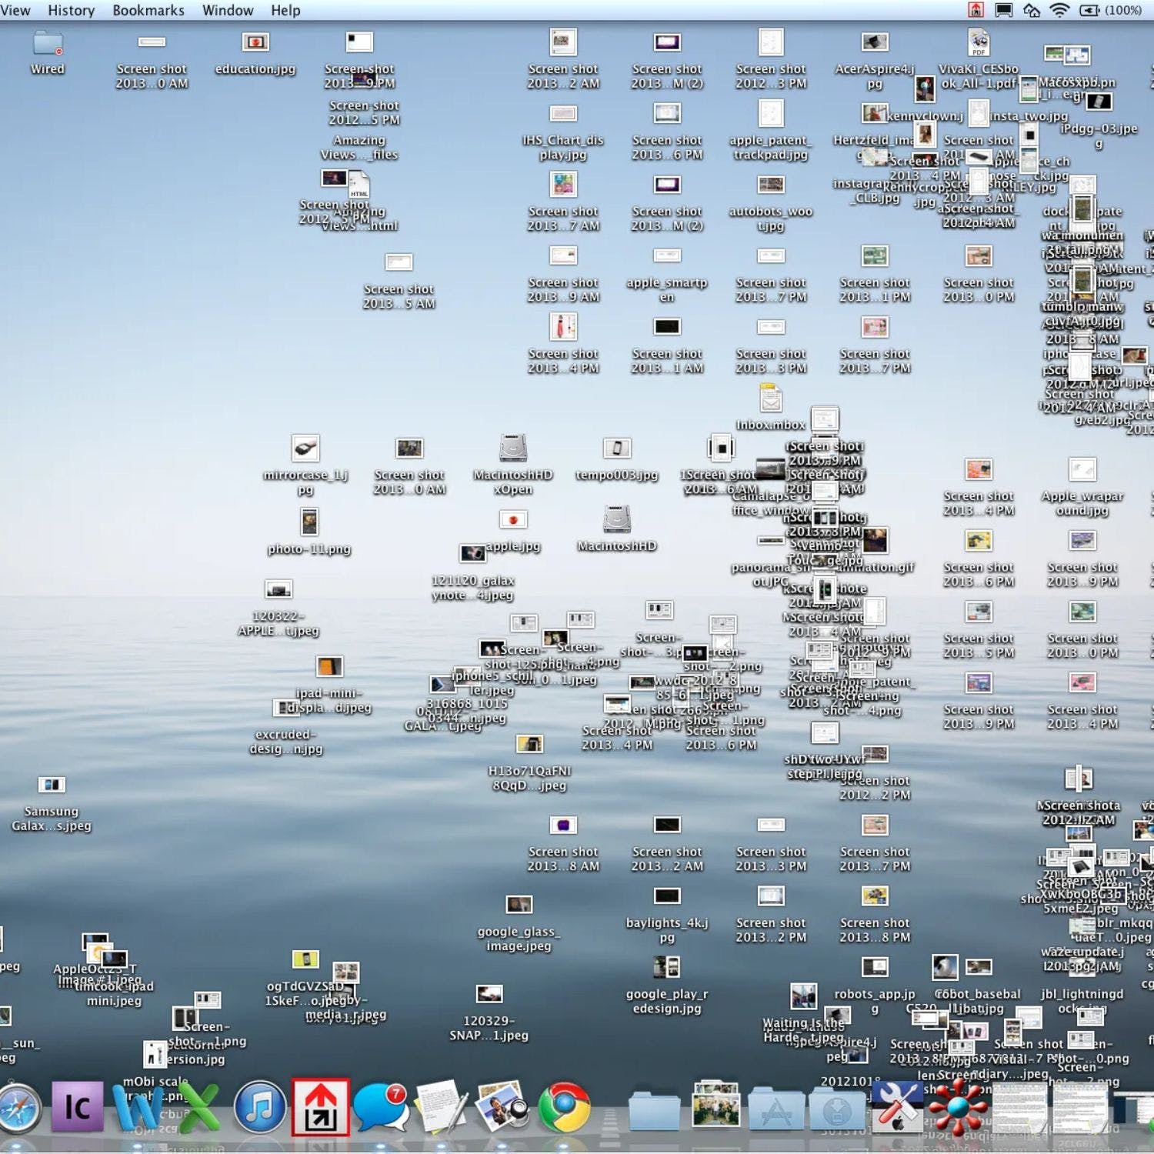Select education.jpg on the desktop

(x=255, y=42)
